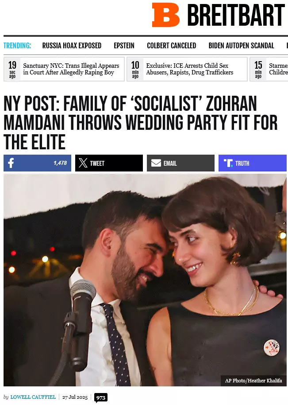Viewport: 288px width, 405px height.
Task: Click the envelope Email icon
Action: [x=156, y=163]
